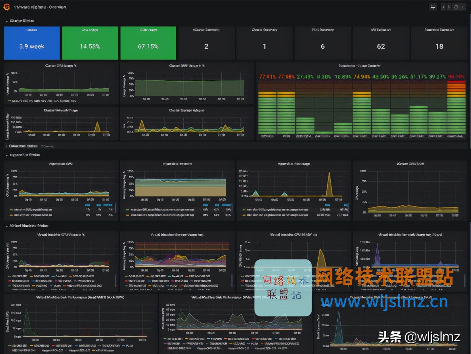The image size is (471, 354).
Task: Open the Cluster Network Usage panel menu
Action: click(61, 110)
